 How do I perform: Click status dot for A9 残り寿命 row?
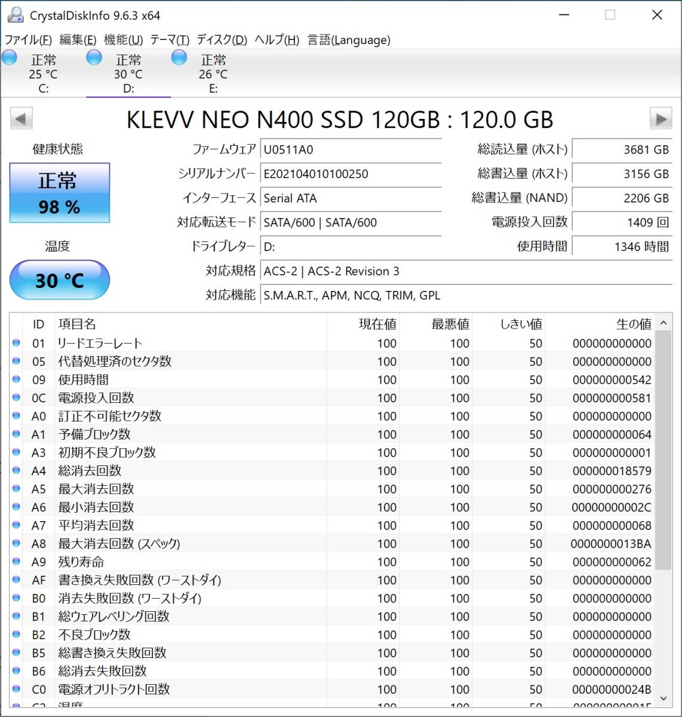coord(17,562)
